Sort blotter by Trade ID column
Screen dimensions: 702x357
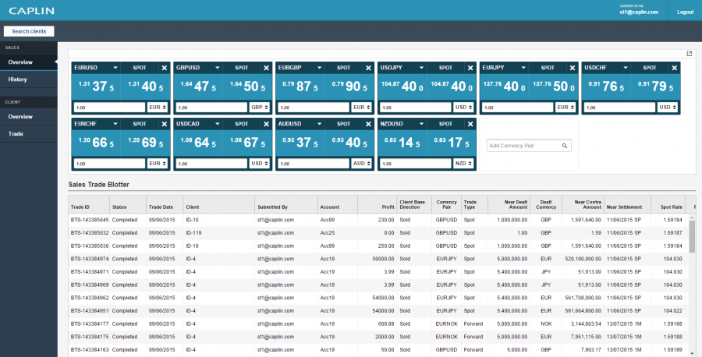[x=89, y=204]
